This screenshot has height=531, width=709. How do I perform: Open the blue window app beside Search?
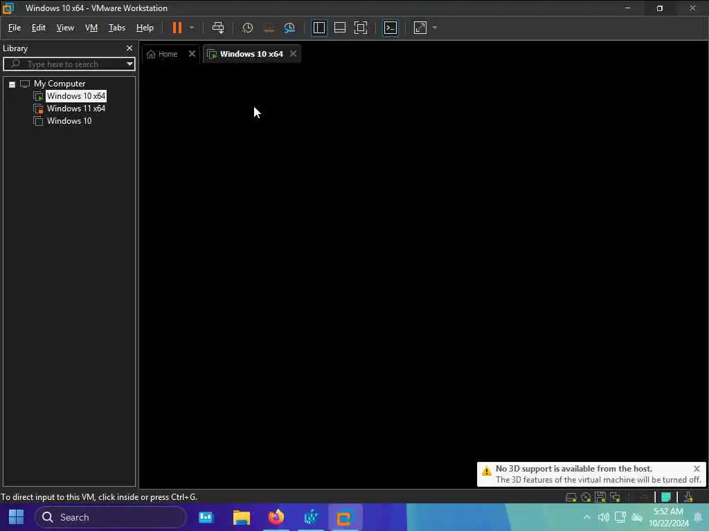tap(206, 517)
